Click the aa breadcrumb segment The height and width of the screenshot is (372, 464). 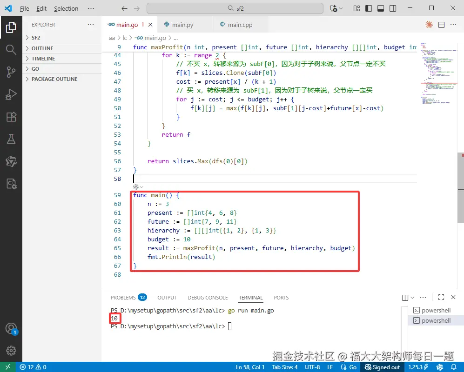pos(112,38)
